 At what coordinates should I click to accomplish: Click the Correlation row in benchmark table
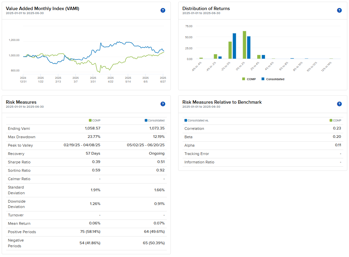click(x=263, y=128)
